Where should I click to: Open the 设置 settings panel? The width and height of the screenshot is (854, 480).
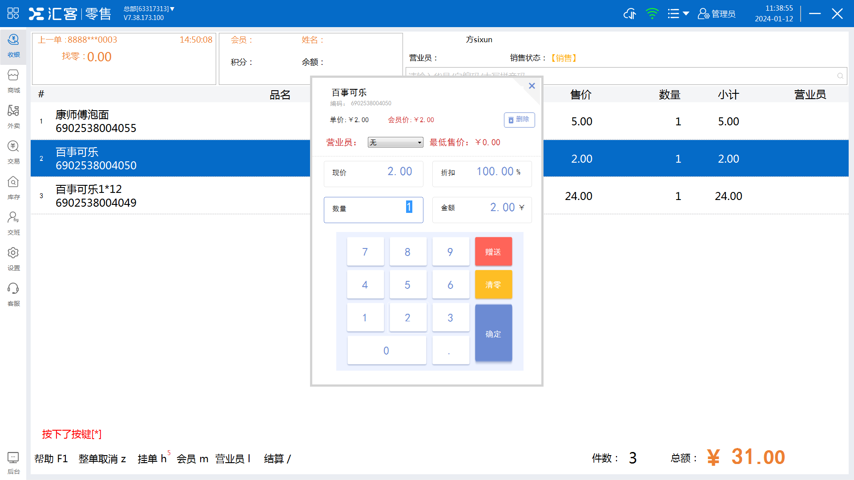[13, 259]
